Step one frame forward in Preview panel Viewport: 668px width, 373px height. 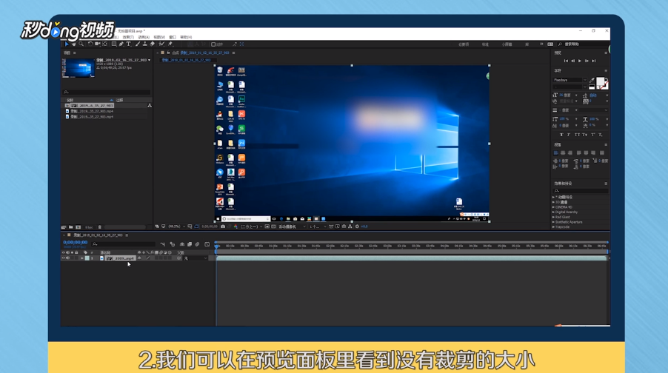587,61
